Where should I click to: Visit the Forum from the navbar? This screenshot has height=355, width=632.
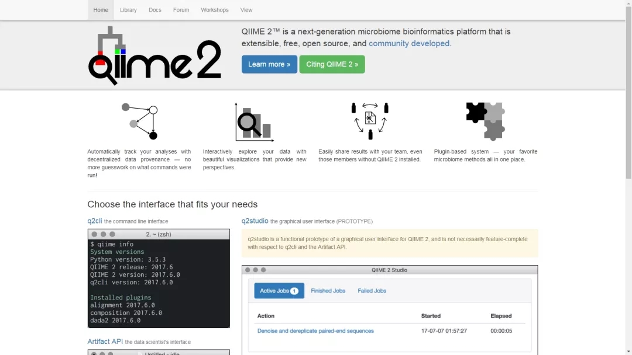tap(181, 10)
